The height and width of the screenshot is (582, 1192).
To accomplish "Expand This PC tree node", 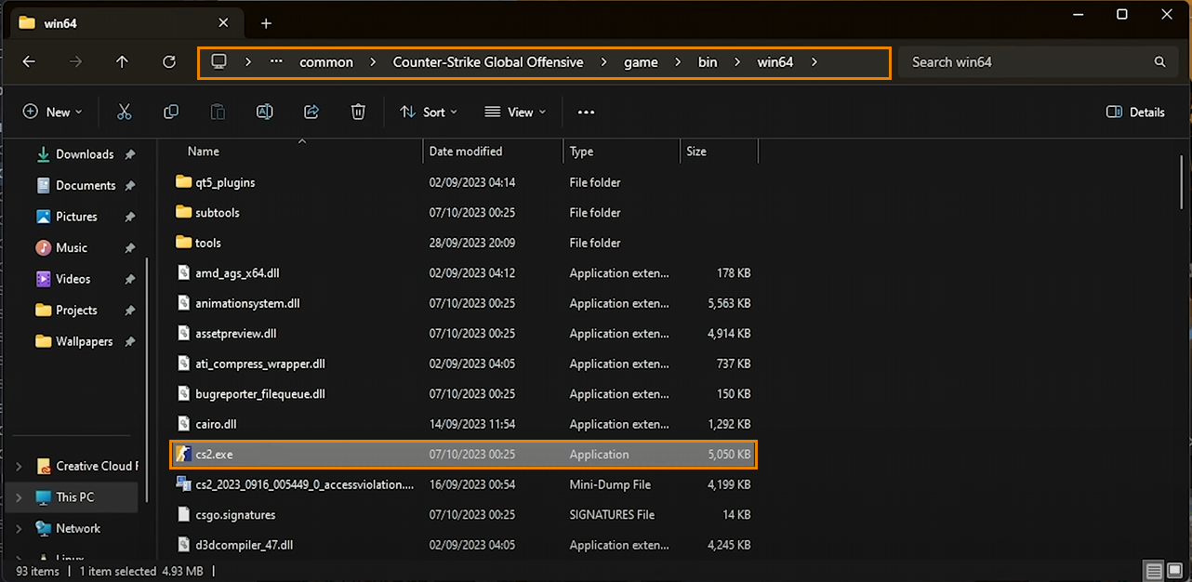I will point(20,497).
